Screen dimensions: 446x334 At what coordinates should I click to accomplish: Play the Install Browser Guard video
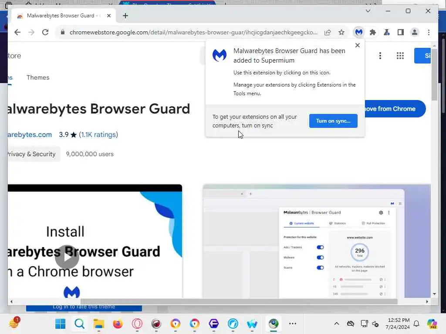pyautogui.click(x=67, y=257)
